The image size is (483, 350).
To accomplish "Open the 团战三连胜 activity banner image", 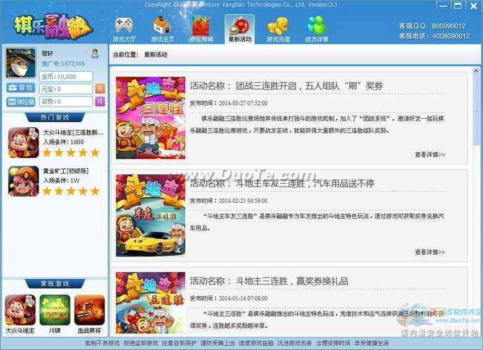I will (x=150, y=117).
